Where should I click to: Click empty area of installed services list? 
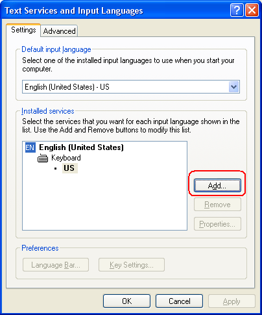click(x=104, y=201)
